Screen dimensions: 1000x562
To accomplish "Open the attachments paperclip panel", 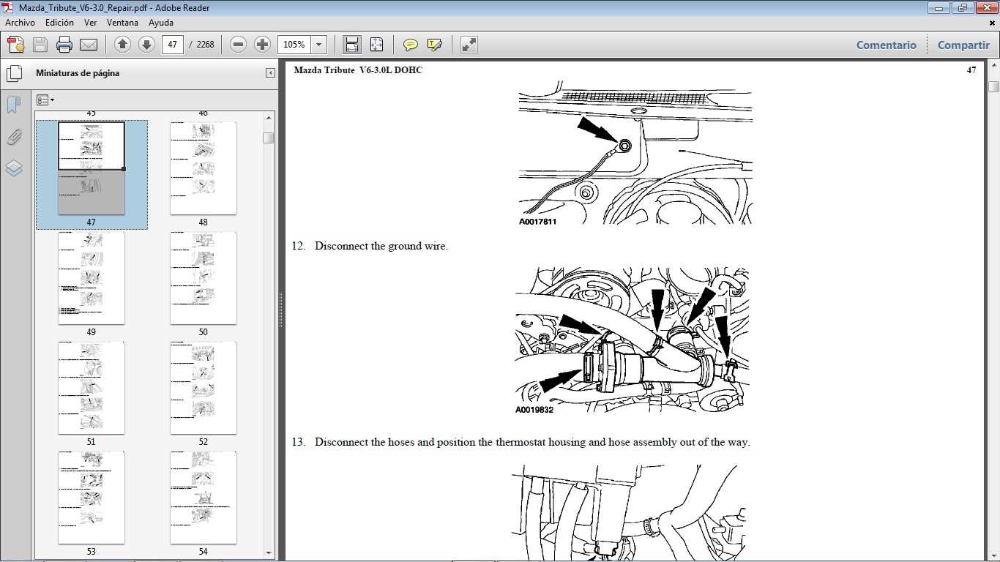I will (13, 137).
